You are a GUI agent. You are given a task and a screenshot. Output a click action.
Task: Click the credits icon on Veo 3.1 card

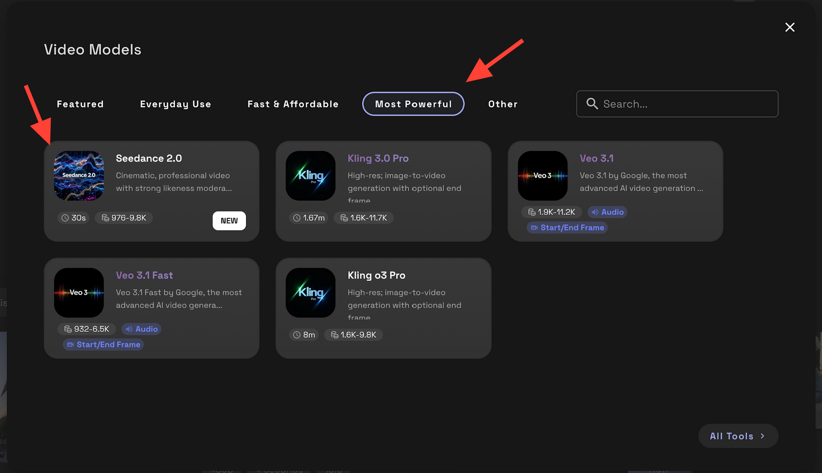coord(532,212)
